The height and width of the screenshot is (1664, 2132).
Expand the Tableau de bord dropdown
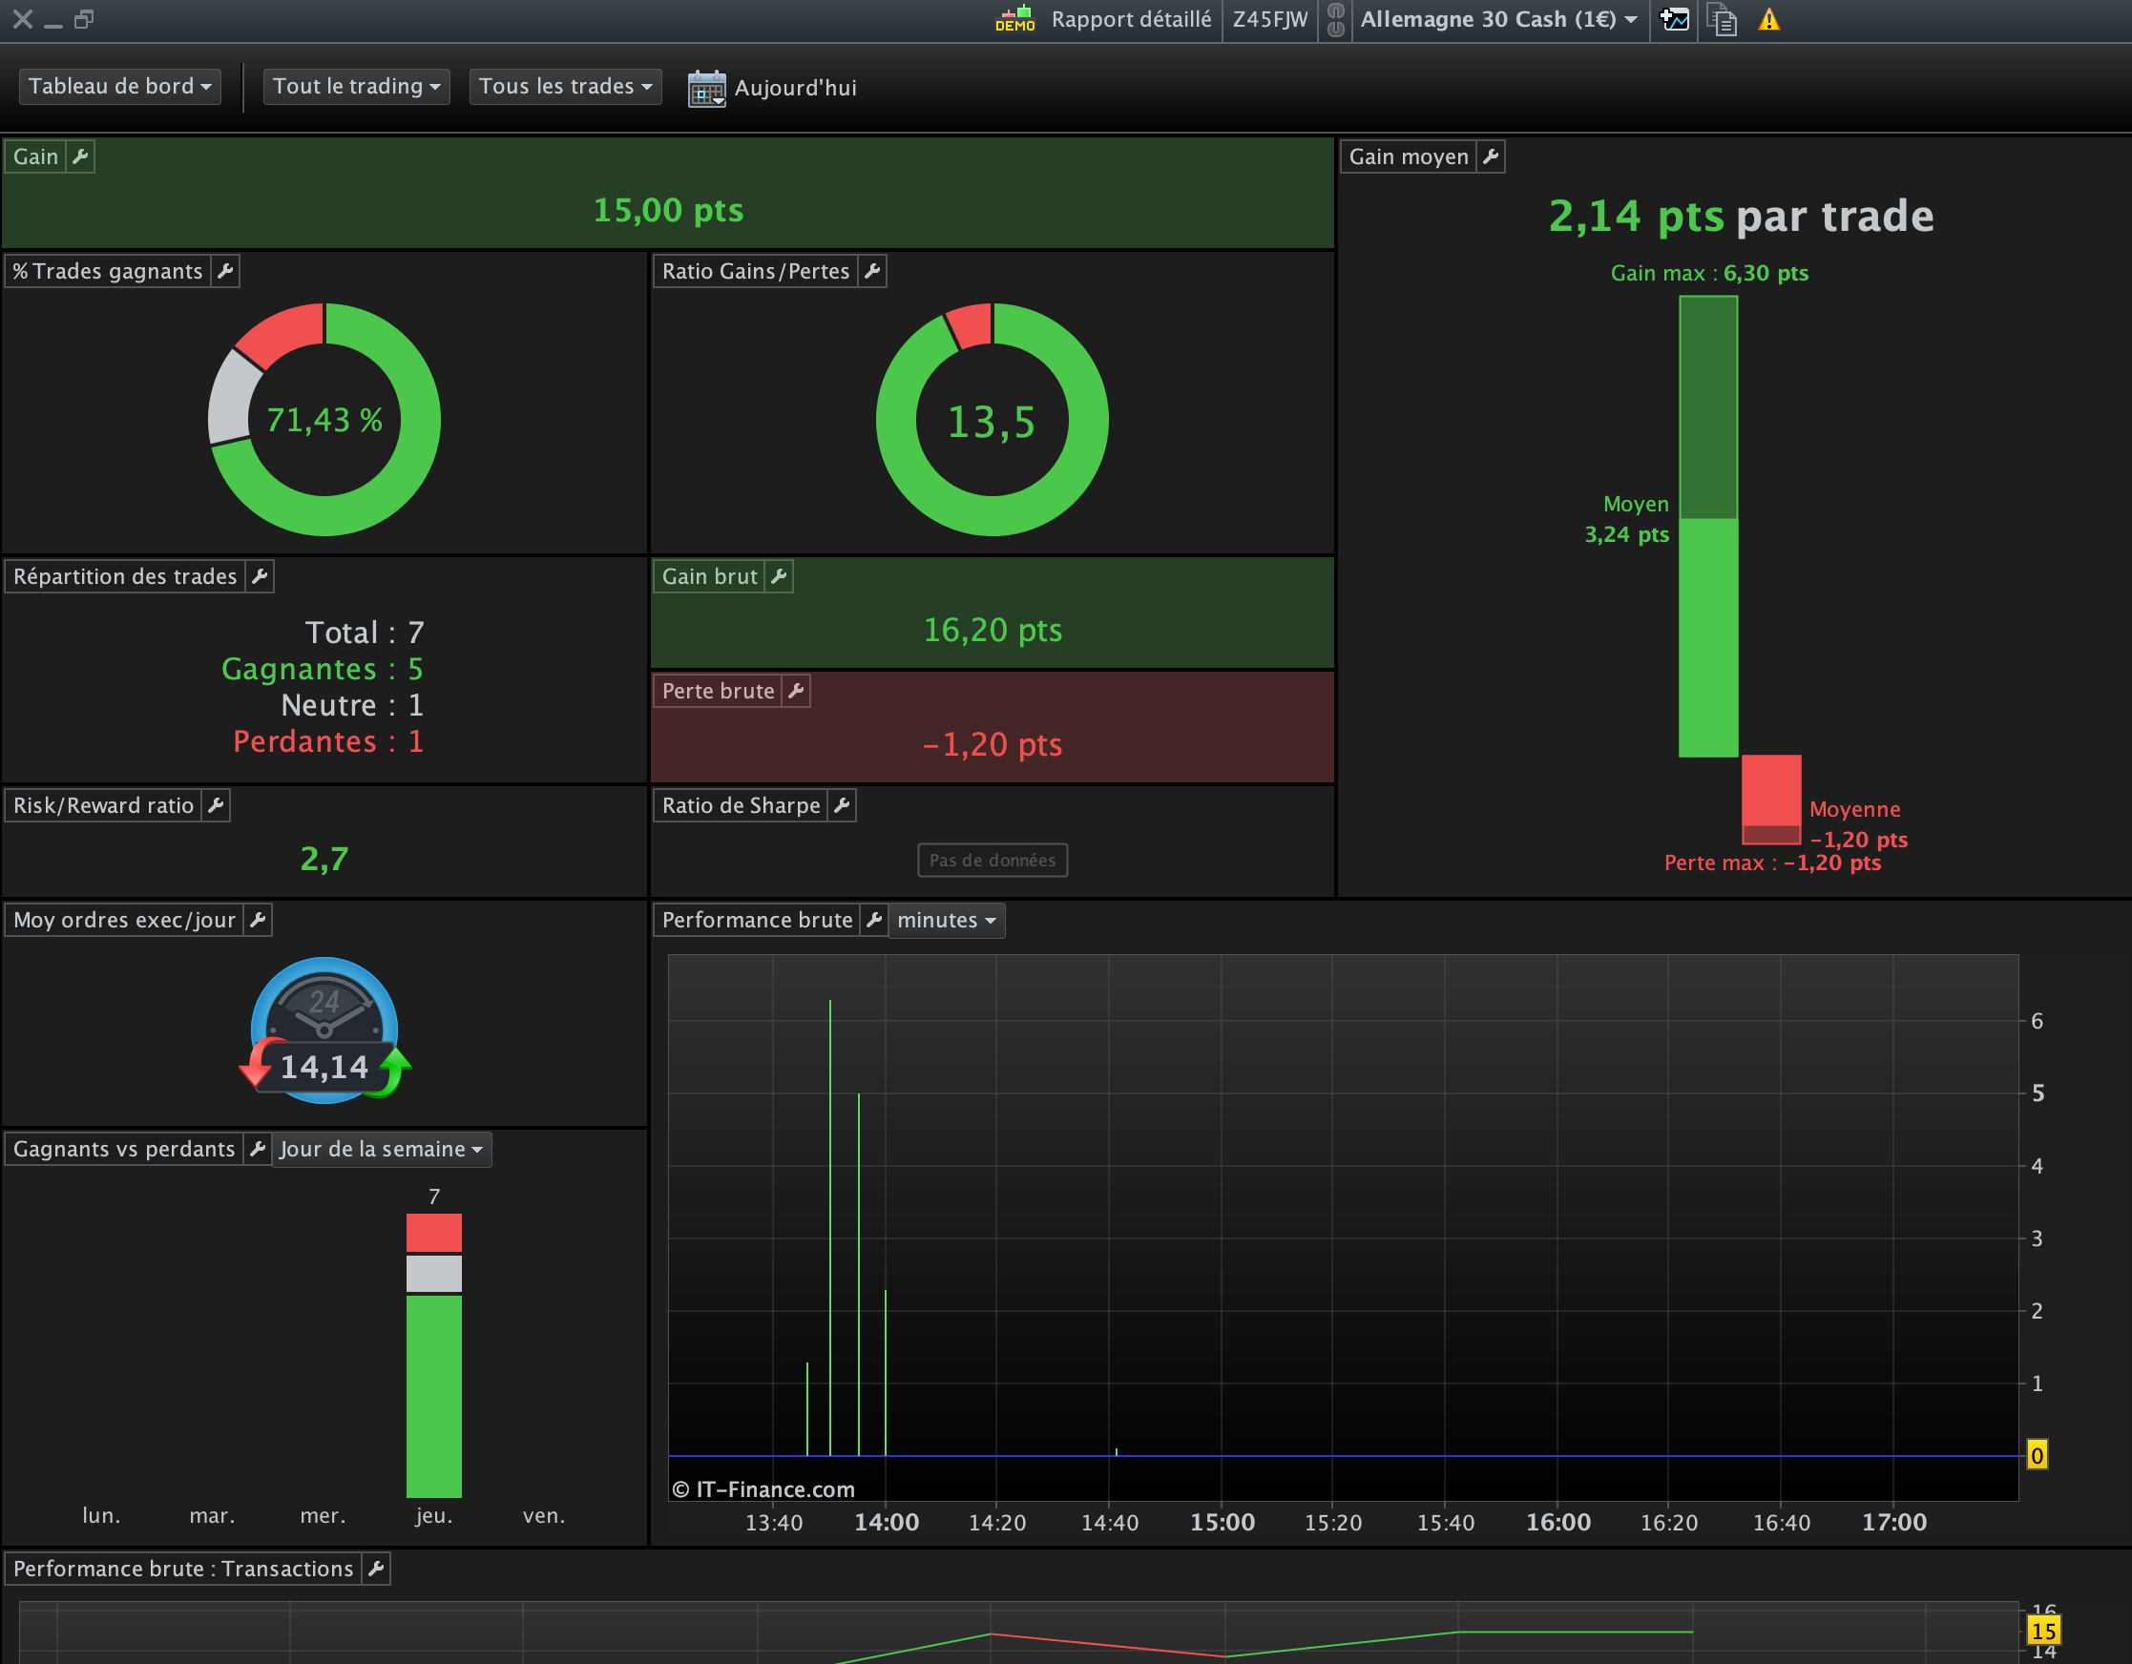[119, 86]
